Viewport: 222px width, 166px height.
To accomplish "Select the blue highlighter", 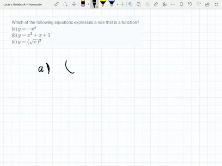I will pyautogui.click(x=111, y=3).
